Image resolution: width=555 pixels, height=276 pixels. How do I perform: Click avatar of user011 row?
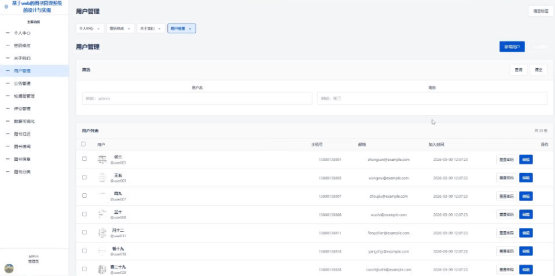[102, 233]
